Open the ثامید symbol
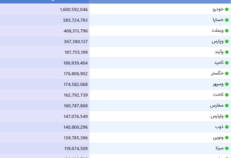This screenshot has height=158, width=231. (x=219, y=62)
